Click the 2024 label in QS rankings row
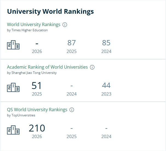The image size is (166, 151). click(x=106, y=136)
